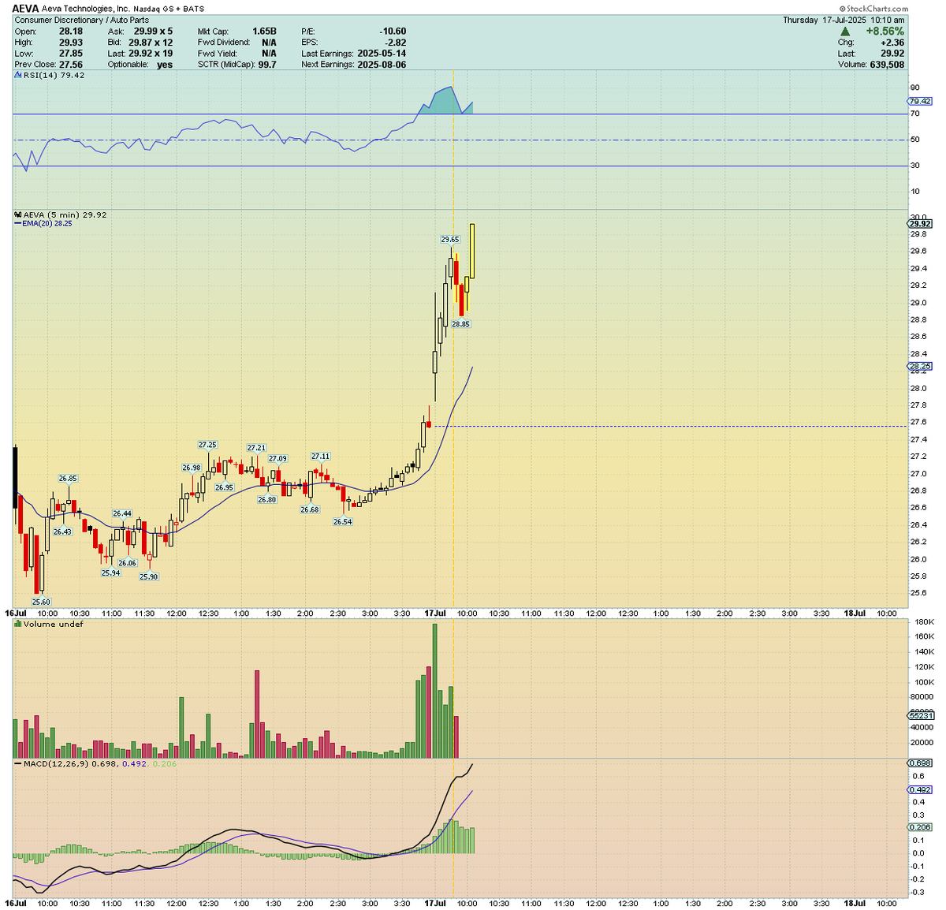946x910 pixels.
Task: Select the Mkt Cap value 1.65B
Action: [264, 32]
